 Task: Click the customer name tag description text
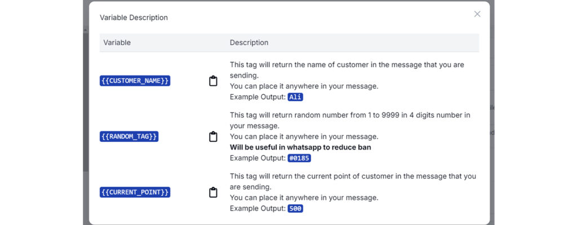point(347,70)
